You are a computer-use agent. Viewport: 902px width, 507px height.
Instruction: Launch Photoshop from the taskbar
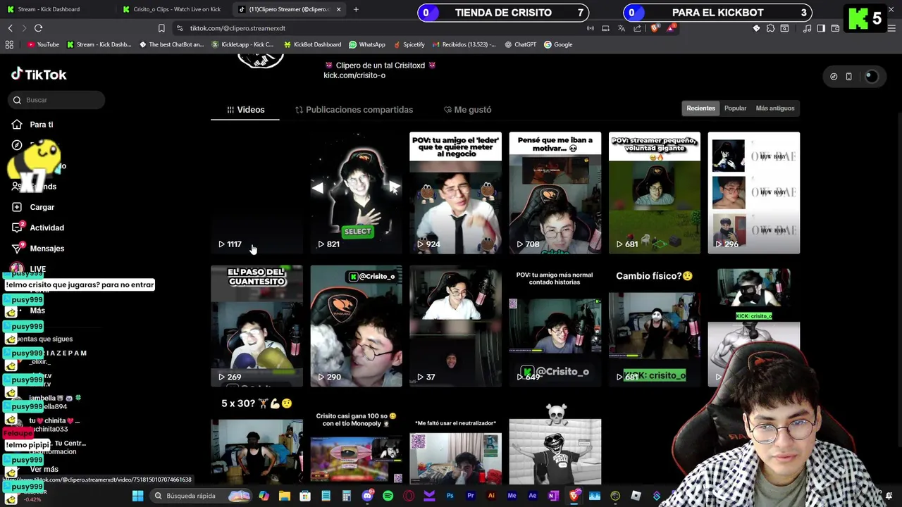coord(450,496)
